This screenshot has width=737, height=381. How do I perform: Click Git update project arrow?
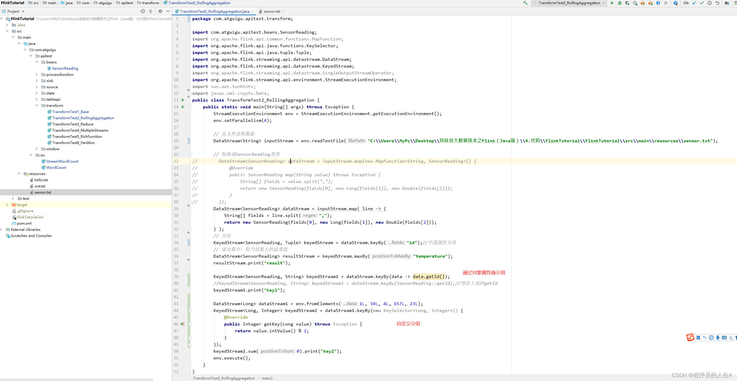(x=694, y=3)
